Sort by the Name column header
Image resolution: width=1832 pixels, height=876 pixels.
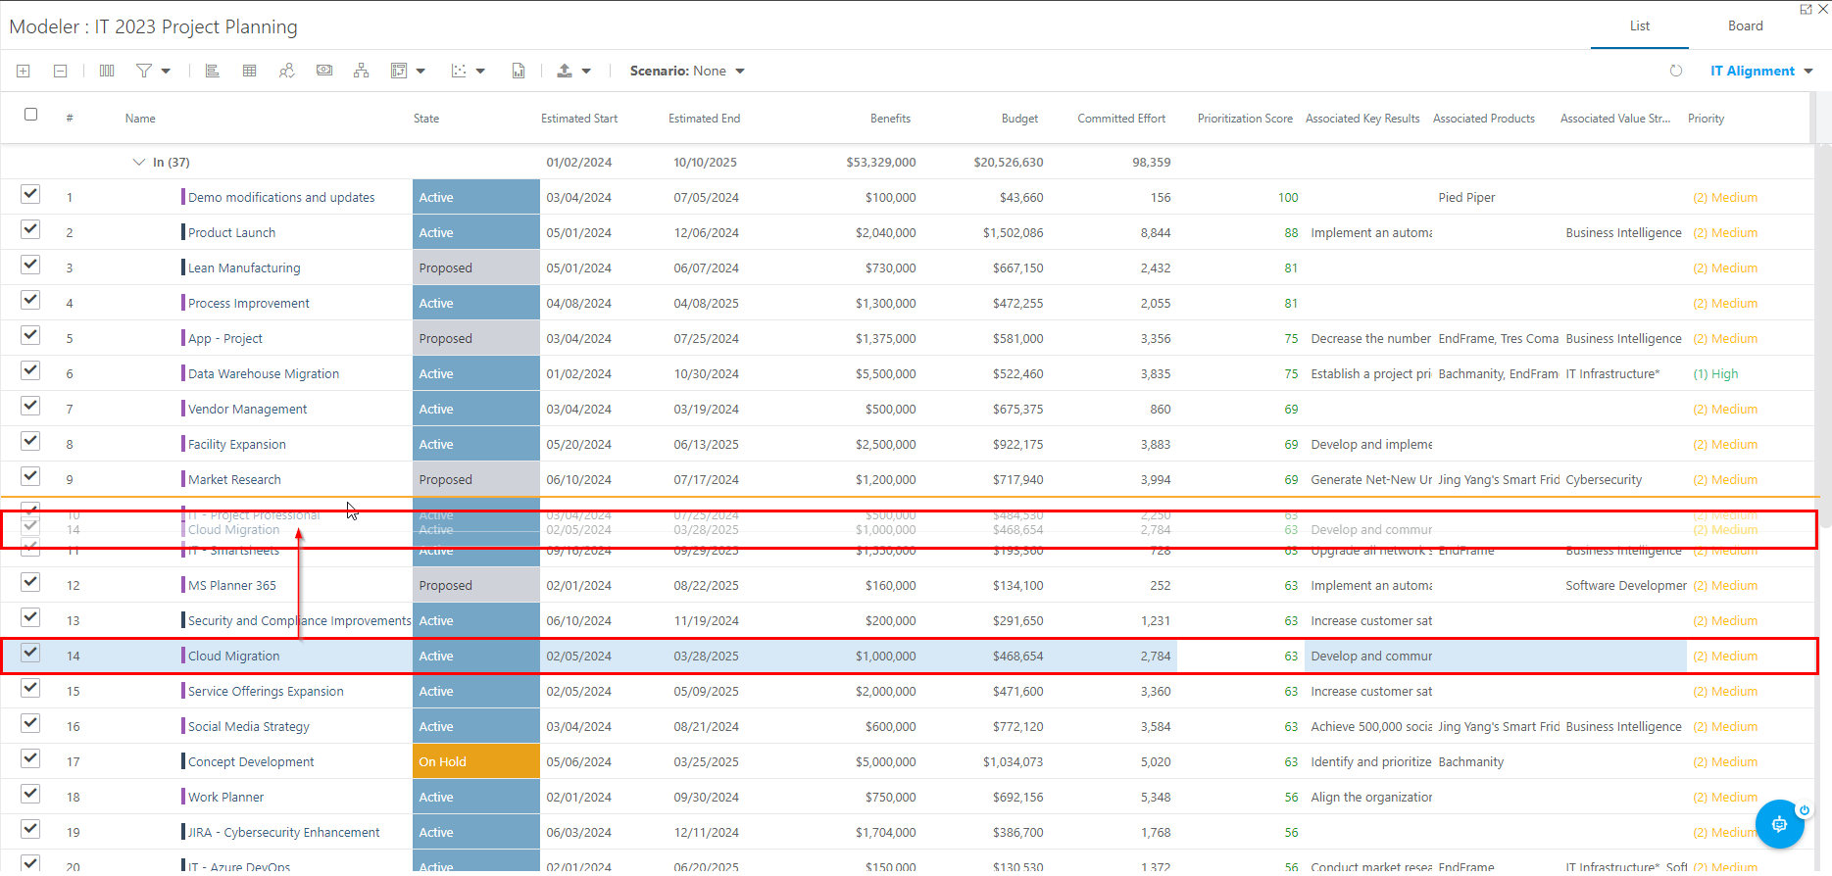point(140,119)
